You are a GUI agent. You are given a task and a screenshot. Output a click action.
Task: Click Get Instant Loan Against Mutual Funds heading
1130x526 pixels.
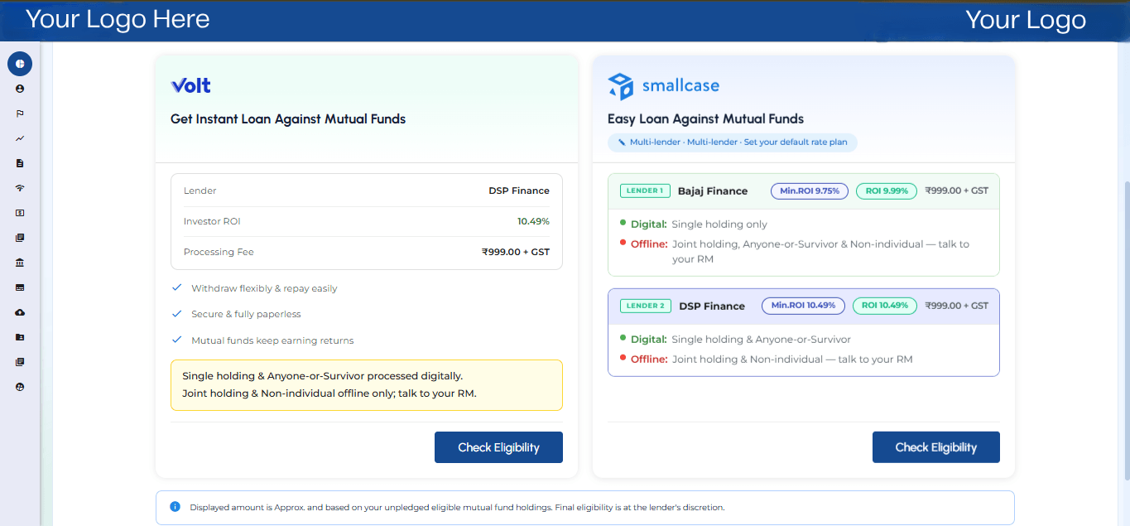point(288,119)
